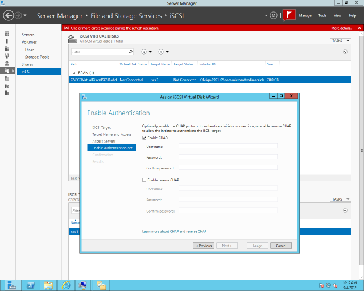Image resolution: width=364 pixels, height=291 pixels.
Task: Click the bottom left sidebar role icon
Action: [x=7, y=93]
